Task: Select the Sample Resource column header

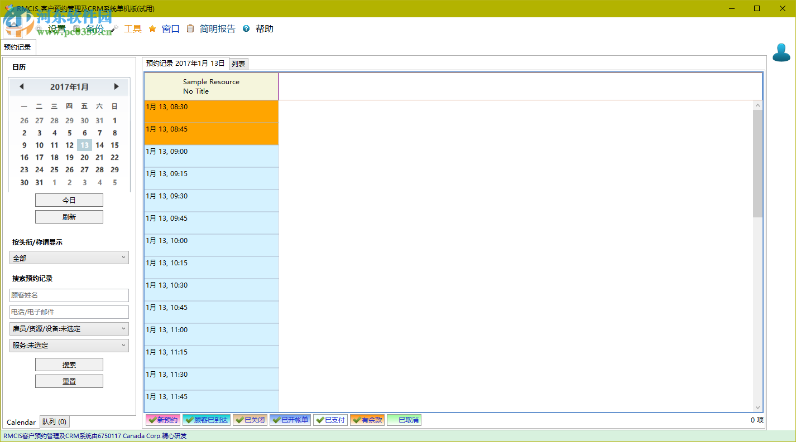Action: click(211, 86)
